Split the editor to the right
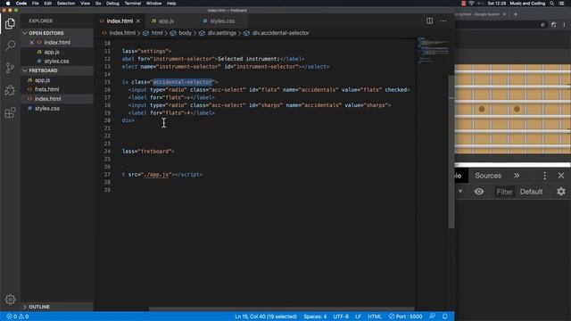This screenshot has width=571, height=321. 430,21
